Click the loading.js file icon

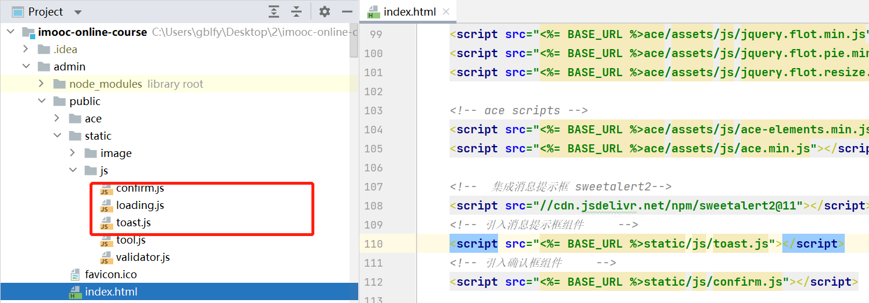[x=106, y=205]
